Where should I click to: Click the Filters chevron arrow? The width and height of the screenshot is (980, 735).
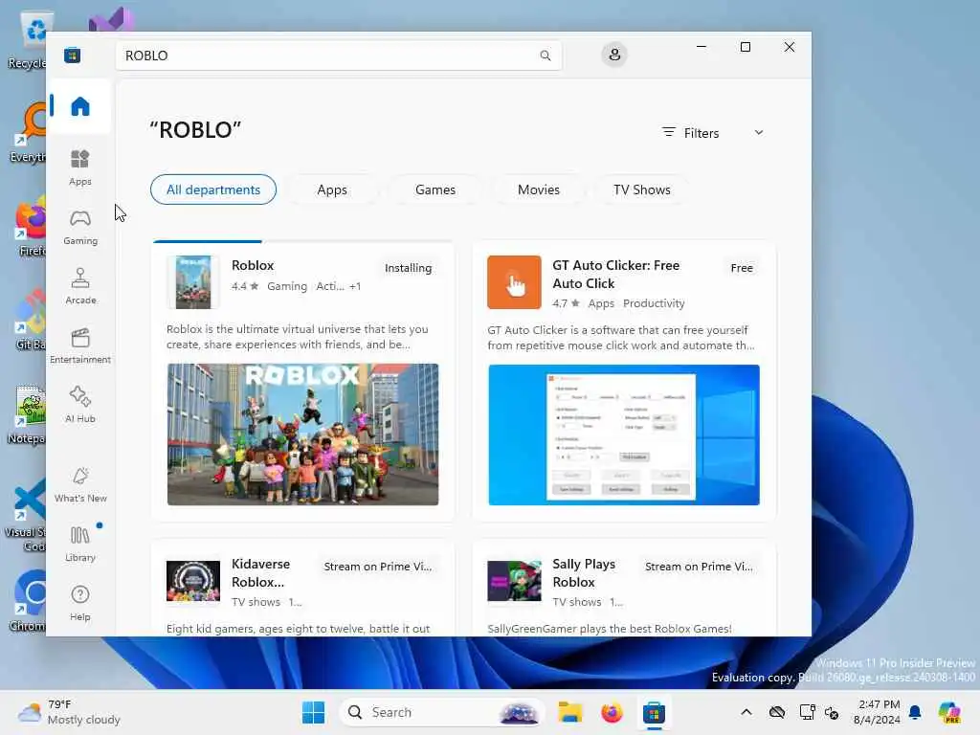(x=759, y=132)
